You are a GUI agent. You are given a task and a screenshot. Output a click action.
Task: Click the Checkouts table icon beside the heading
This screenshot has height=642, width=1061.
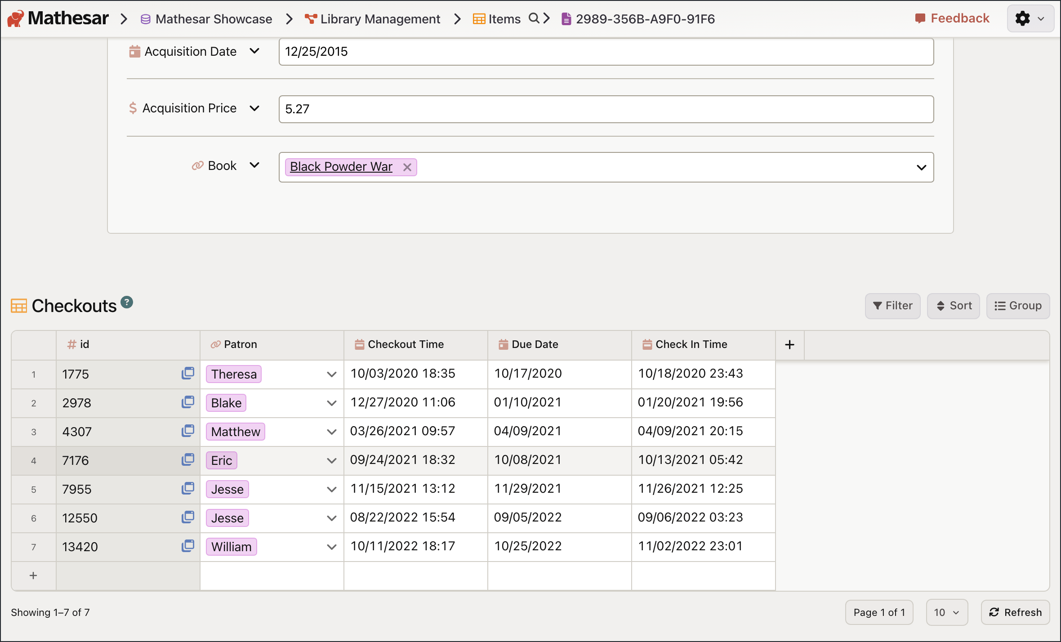pos(19,306)
